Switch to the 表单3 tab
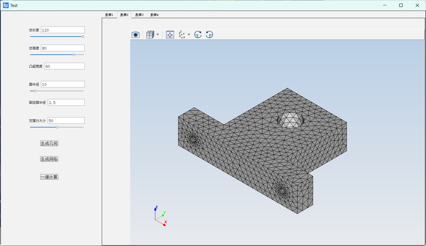Screen dimensions: 426x246 coord(139,15)
